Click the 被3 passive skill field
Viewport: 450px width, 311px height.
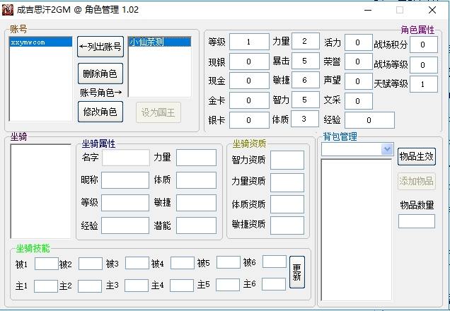[x=137, y=263]
